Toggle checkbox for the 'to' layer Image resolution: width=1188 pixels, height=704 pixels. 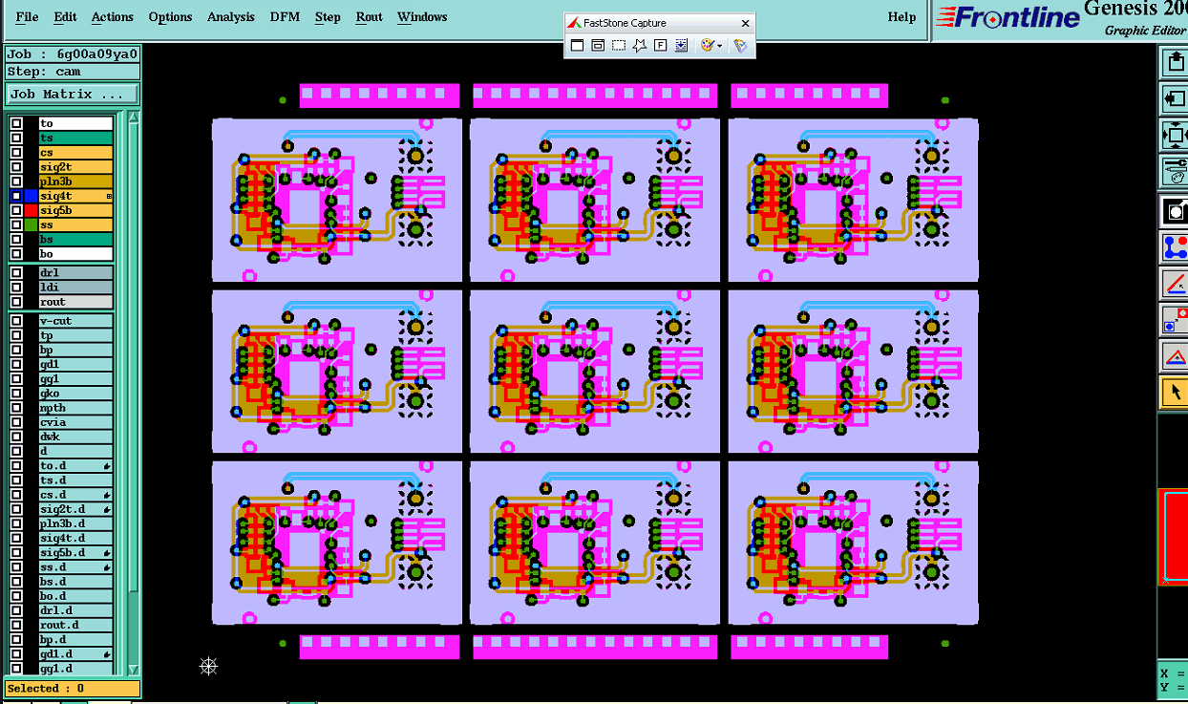(x=16, y=124)
